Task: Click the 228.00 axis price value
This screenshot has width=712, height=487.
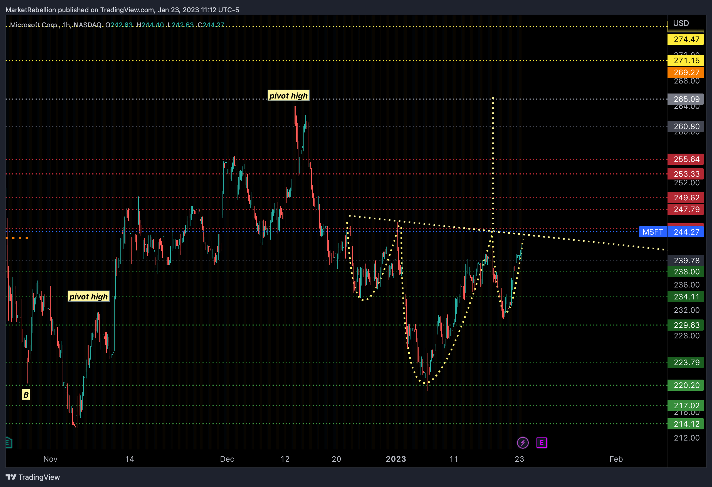Action: click(687, 336)
